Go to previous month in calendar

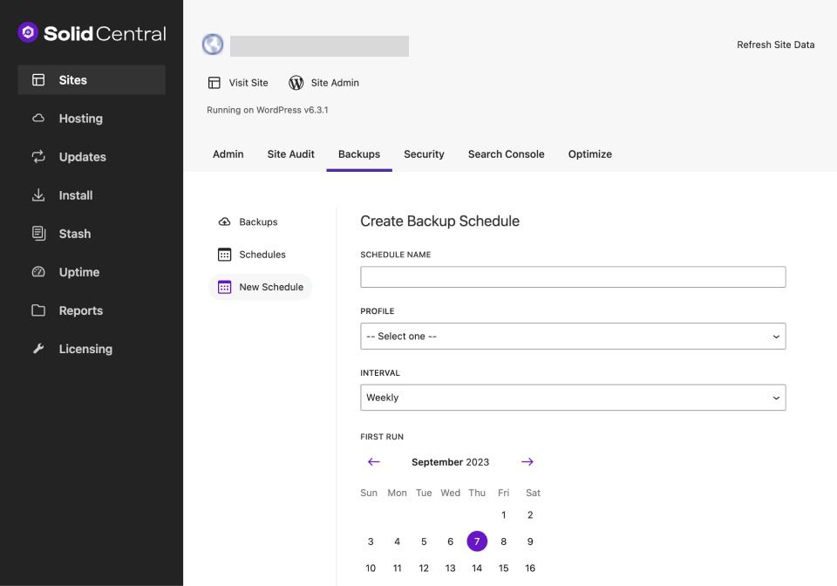[374, 462]
